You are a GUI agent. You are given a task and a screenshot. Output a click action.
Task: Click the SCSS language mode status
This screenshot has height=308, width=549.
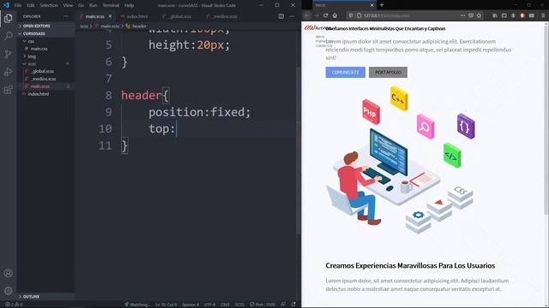point(240,305)
